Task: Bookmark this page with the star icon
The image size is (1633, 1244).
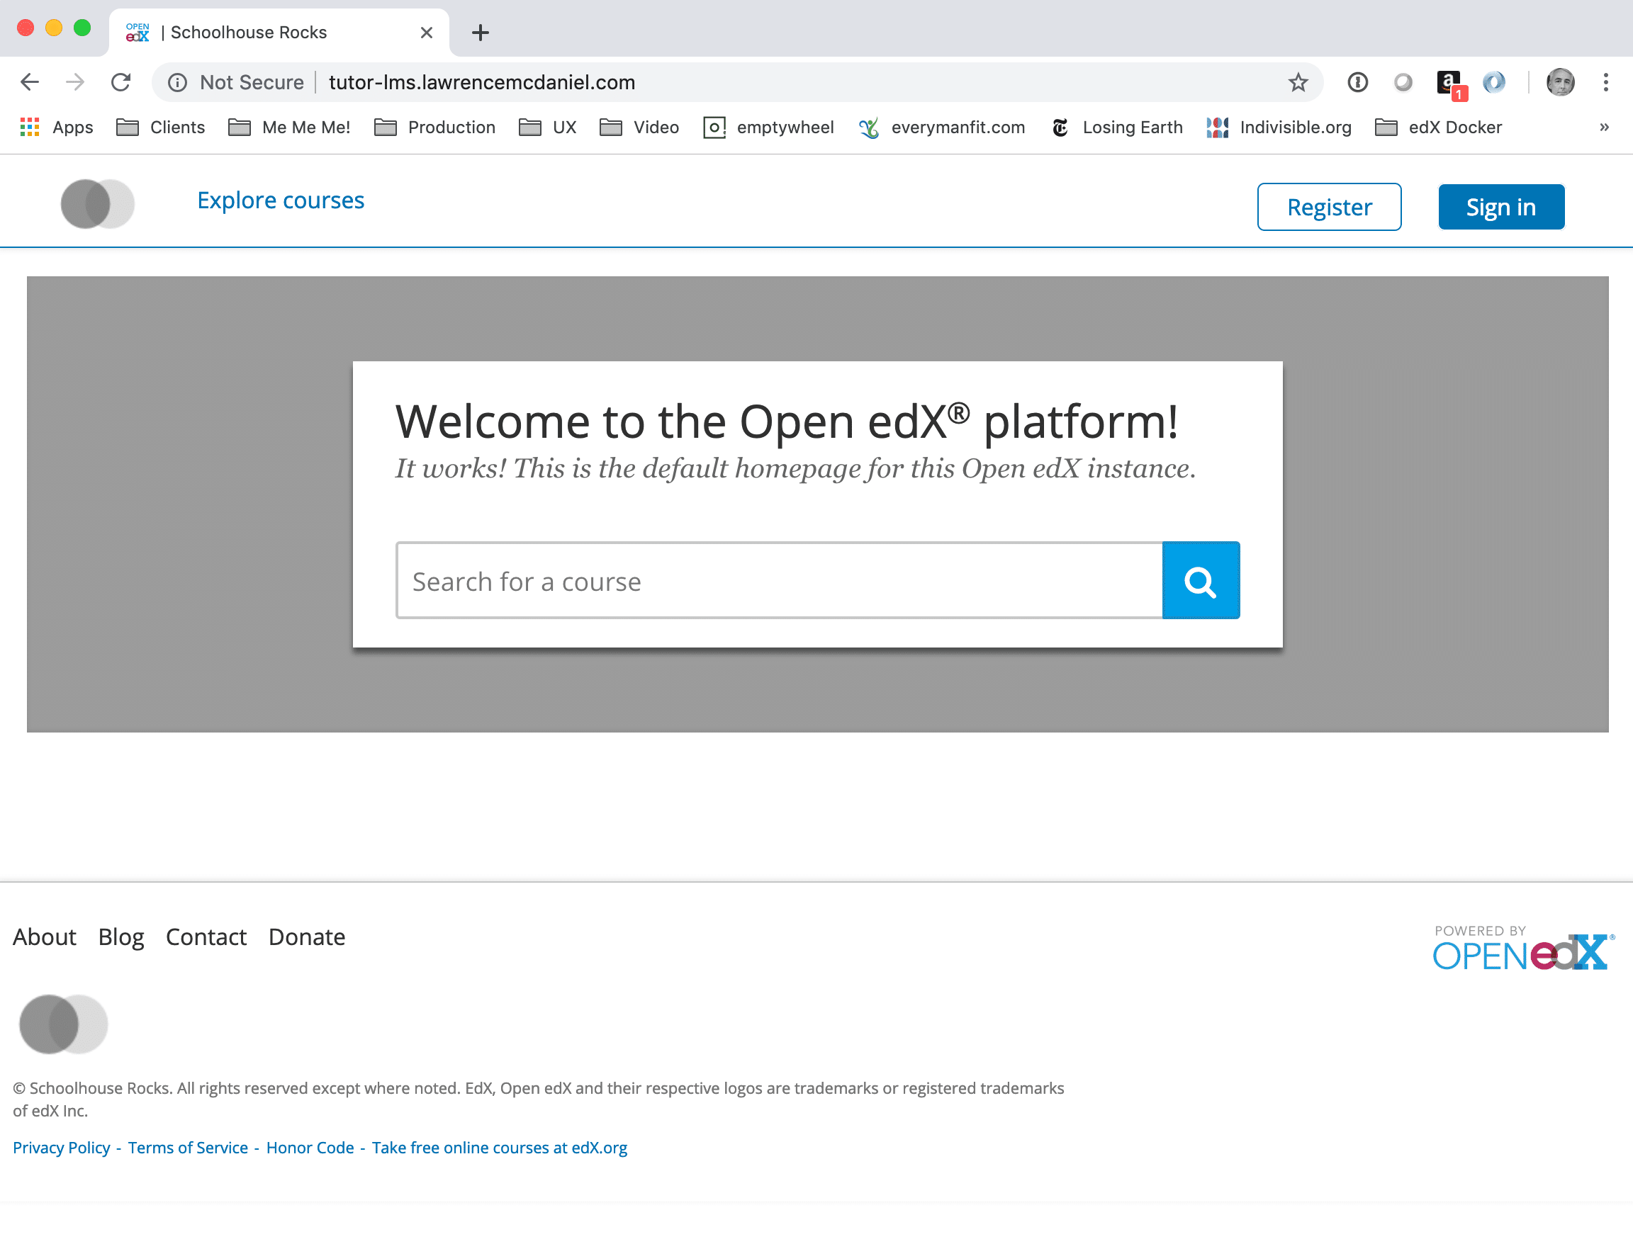Action: pos(1297,82)
